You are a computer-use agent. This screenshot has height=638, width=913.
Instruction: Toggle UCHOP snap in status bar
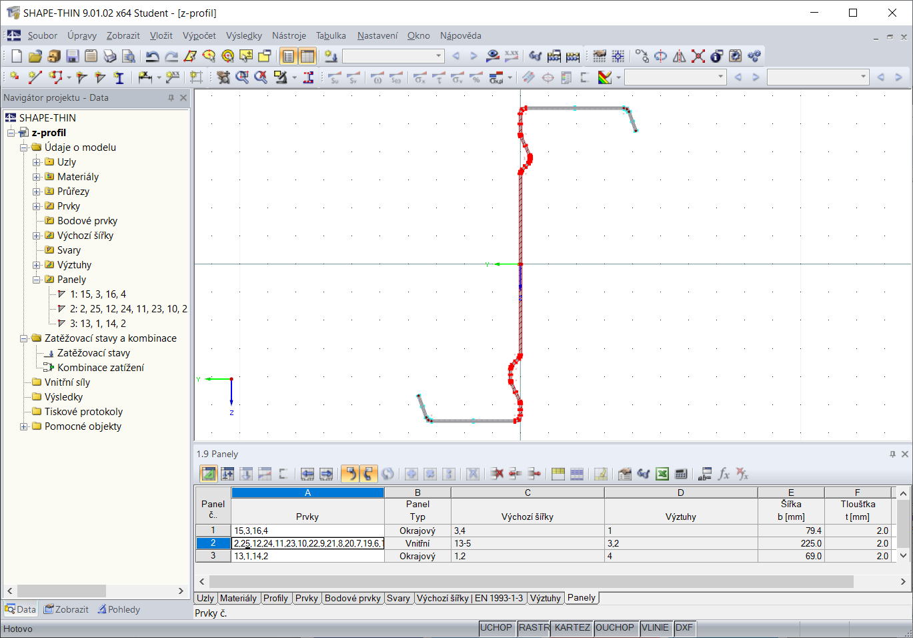coord(496,628)
